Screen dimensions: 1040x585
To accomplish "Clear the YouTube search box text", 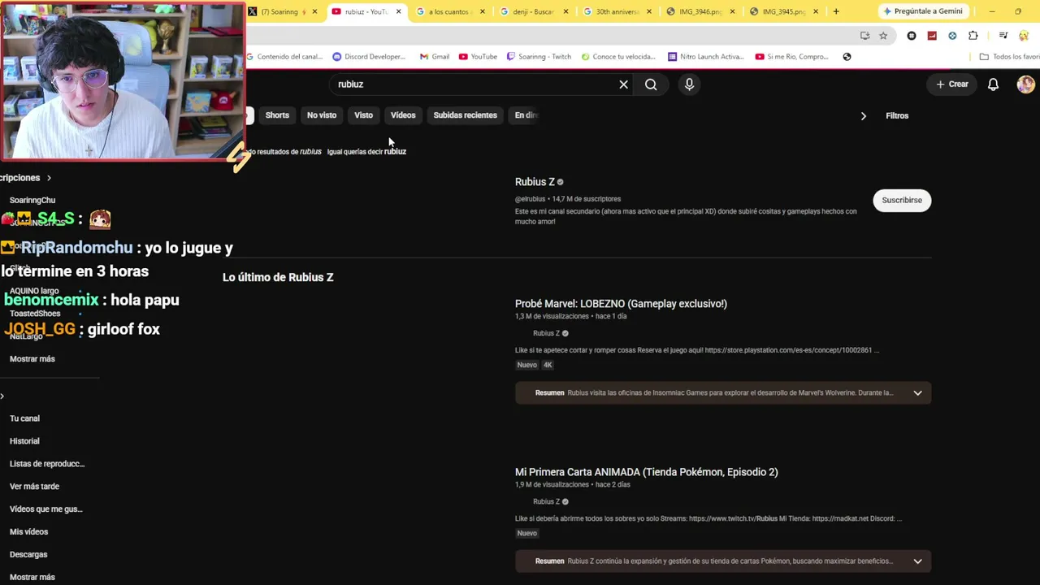I will click(623, 84).
